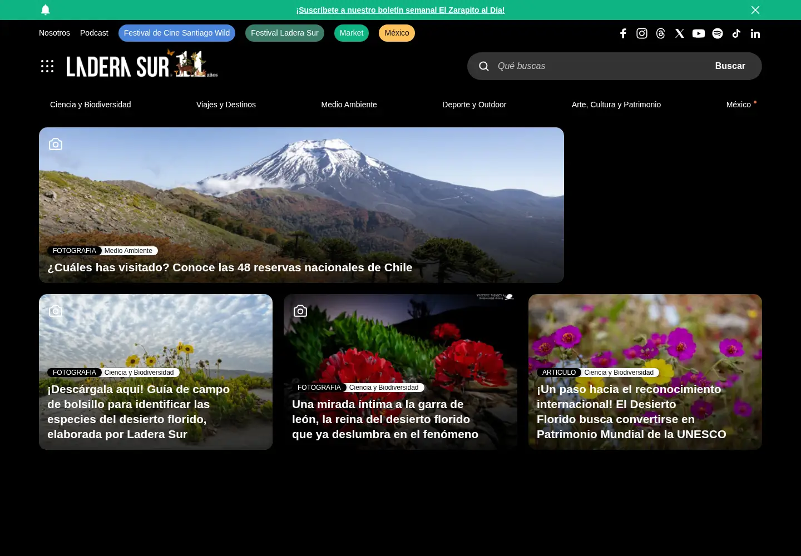Open the yellow México pill

[x=397, y=33]
